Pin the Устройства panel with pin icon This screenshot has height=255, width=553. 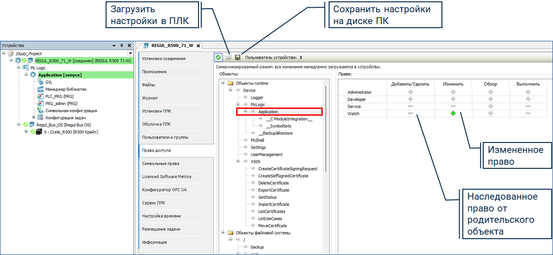(x=121, y=45)
